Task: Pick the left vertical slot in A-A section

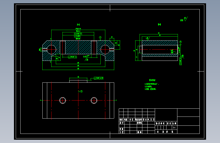Action: coord(63,47)
